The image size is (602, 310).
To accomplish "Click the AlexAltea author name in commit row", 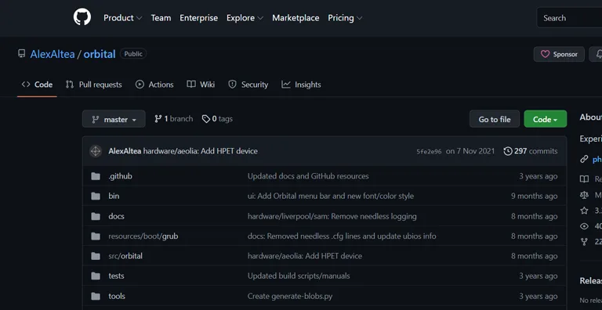I will pos(125,151).
